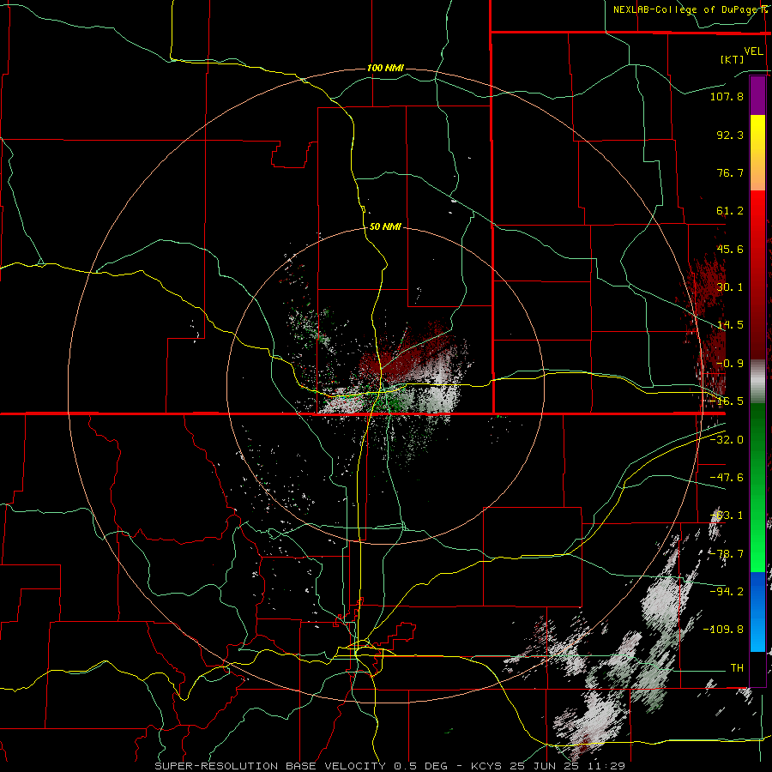The width and height of the screenshot is (772, 772).
Task: Pick the blue segment of velocity color bar
Action: coord(757,612)
